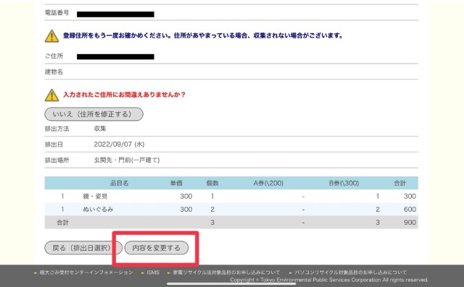This screenshot has height=287, width=464.
Task: Click the Copyright Tokyo Environmental Public Services text
Action: click(x=329, y=280)
